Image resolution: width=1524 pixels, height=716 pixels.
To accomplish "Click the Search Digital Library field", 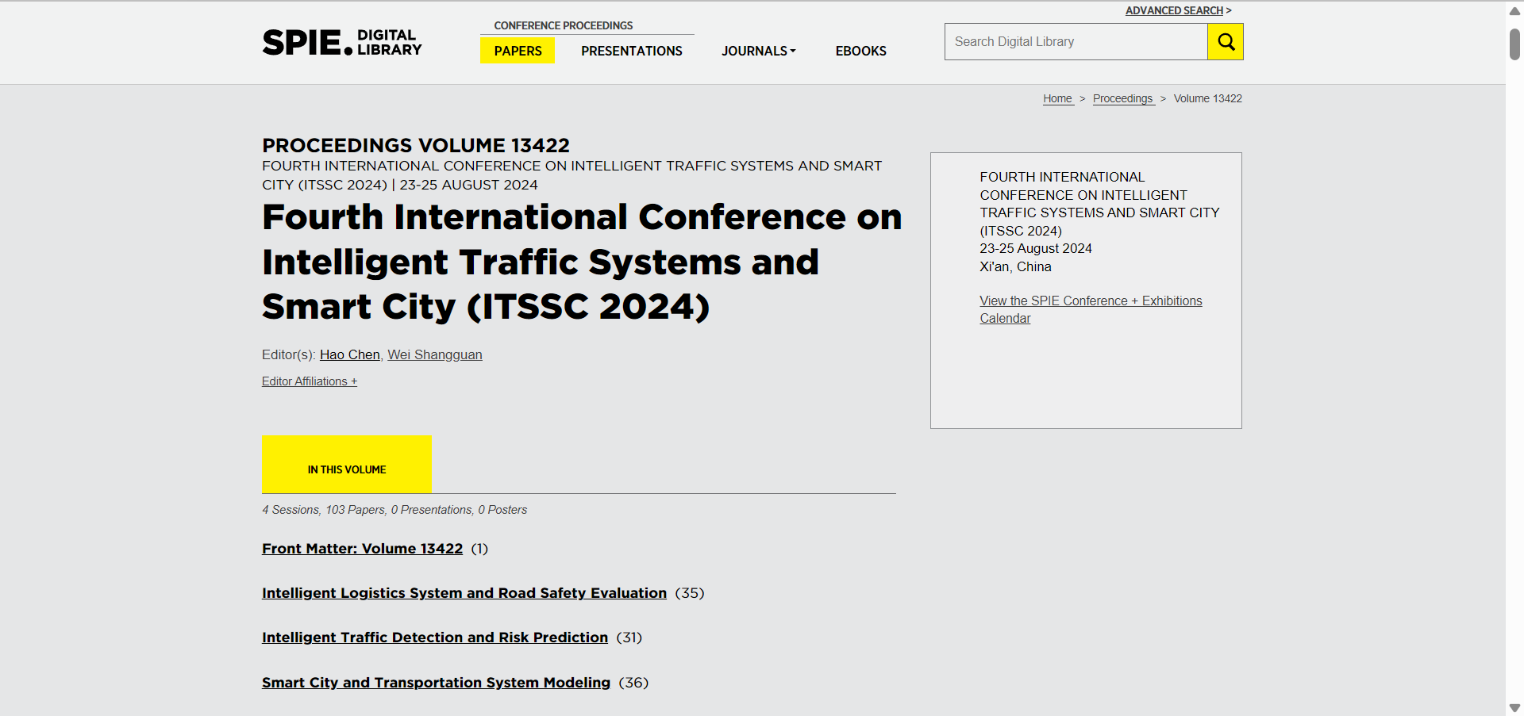I will tap(1076, 41).
